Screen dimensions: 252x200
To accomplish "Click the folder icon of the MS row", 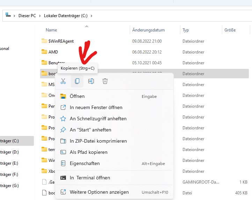I will [x=44, y=84].
